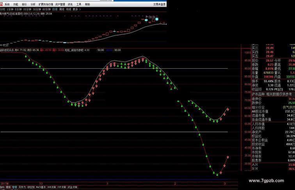The width and height of the screenshot is (295, 190).
Task: Open the 资产管理 menu
Action: tap(60, 4)
